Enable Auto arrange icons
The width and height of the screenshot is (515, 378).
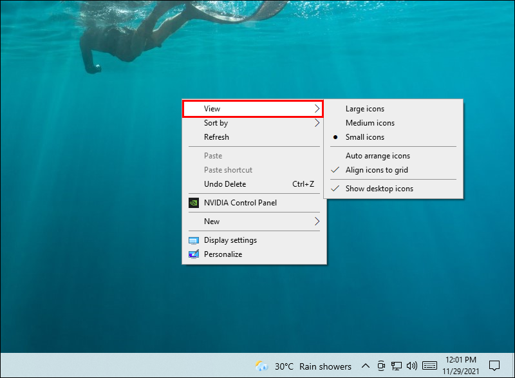click(x=393, y=156)
